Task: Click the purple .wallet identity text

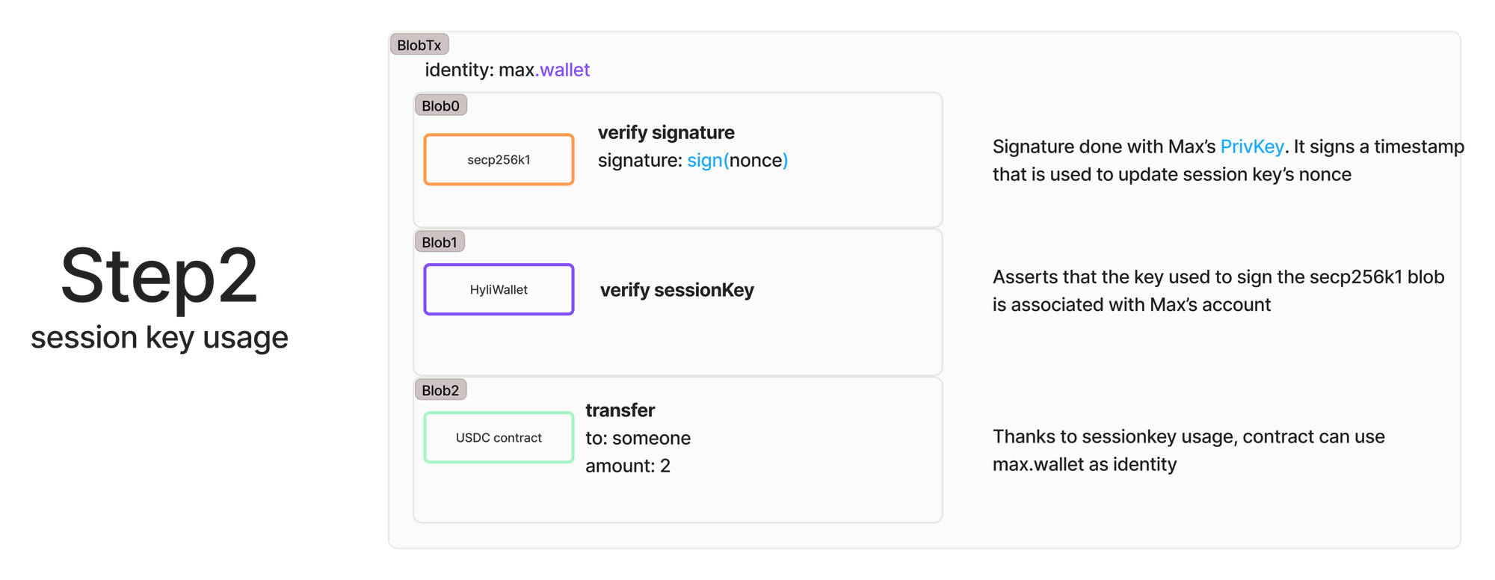Action: click(x=563, y=70)
